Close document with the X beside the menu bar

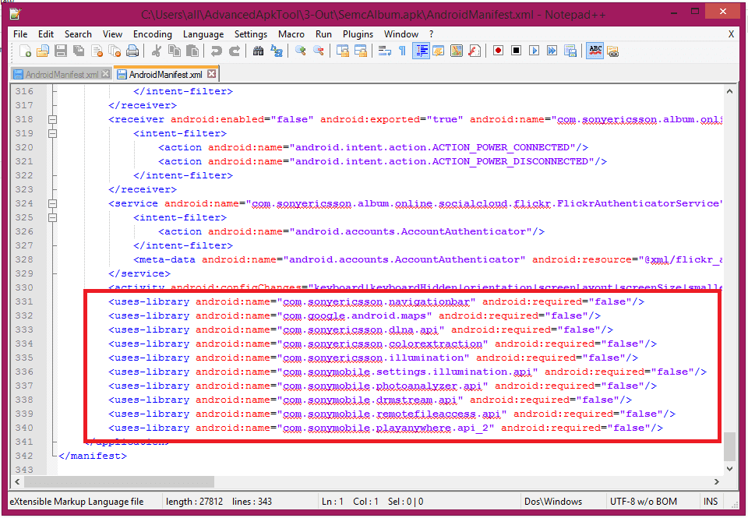[731, 33]
